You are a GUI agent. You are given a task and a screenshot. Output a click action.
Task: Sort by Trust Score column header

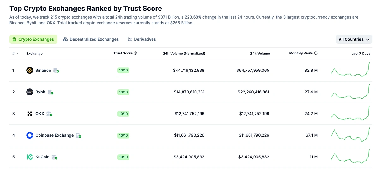point(123,53)
